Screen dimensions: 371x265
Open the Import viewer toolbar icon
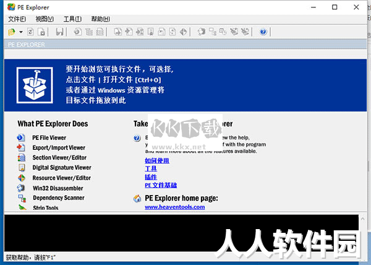click(129, 32)
